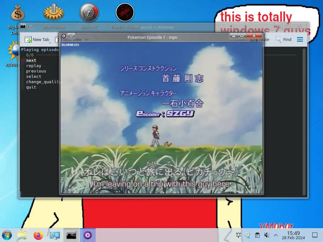Select the 'replay' option in ani-cli
Viewport: 323px width, 242px height.
pyautogui.click(x=33, y=66)
